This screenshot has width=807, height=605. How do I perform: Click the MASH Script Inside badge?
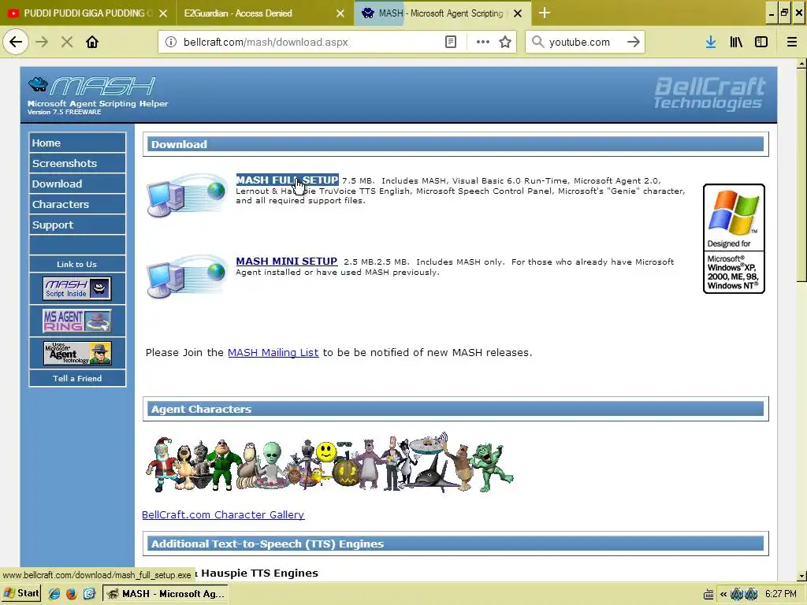pyautogui.click(x=77, y=288)
